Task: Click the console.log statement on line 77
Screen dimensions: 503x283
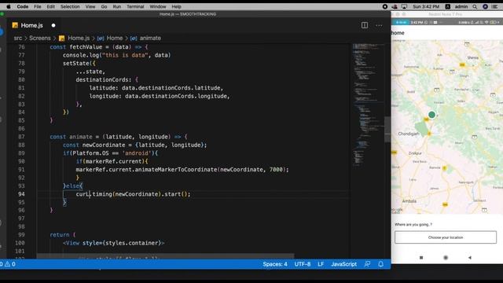Action: [116, 55]
